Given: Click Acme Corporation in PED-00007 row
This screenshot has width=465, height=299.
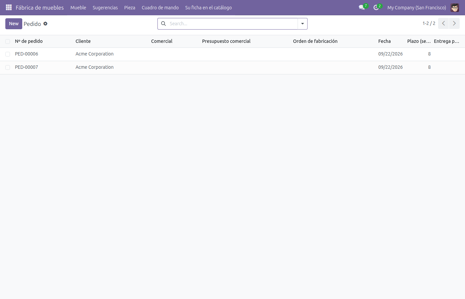Looking at the screenshot, I should [94, 67].
